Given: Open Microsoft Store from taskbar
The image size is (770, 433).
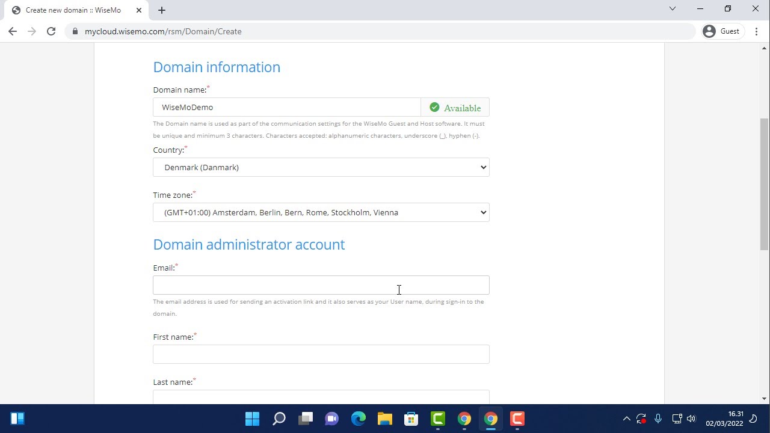Looking at the screenshot, I should (411, 419).
